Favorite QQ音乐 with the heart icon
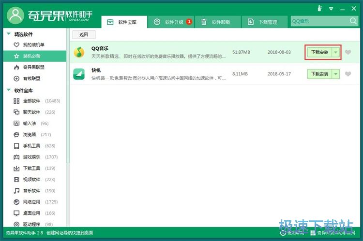Viewport: 363px width, 241px height. coord(348,52)
